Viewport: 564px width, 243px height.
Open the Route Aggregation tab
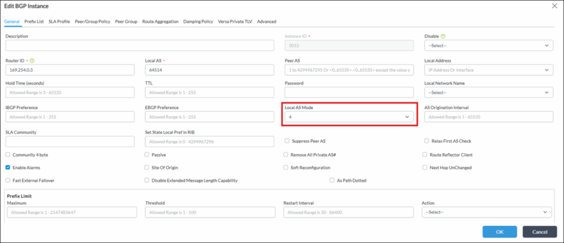pos(160,21)
